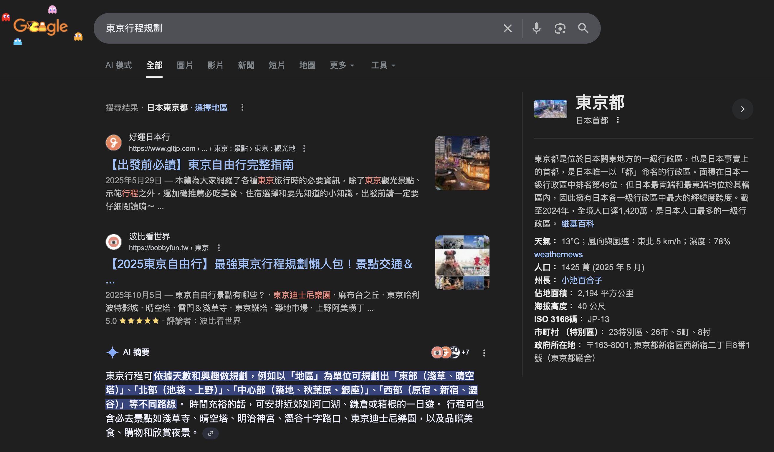The width and height of the screenshot is (774, 452).
Task: Switch to the AI 模式 tab
Action: coord(118,65)
